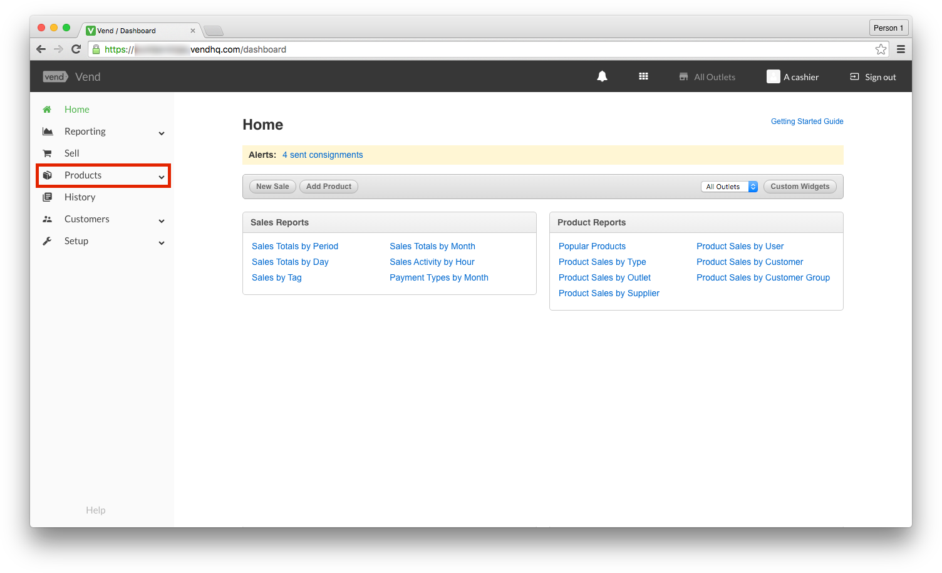The image size is (942, 573).
Task: Expand the Customers sidebar chevron
Action: tap(162, 220)
